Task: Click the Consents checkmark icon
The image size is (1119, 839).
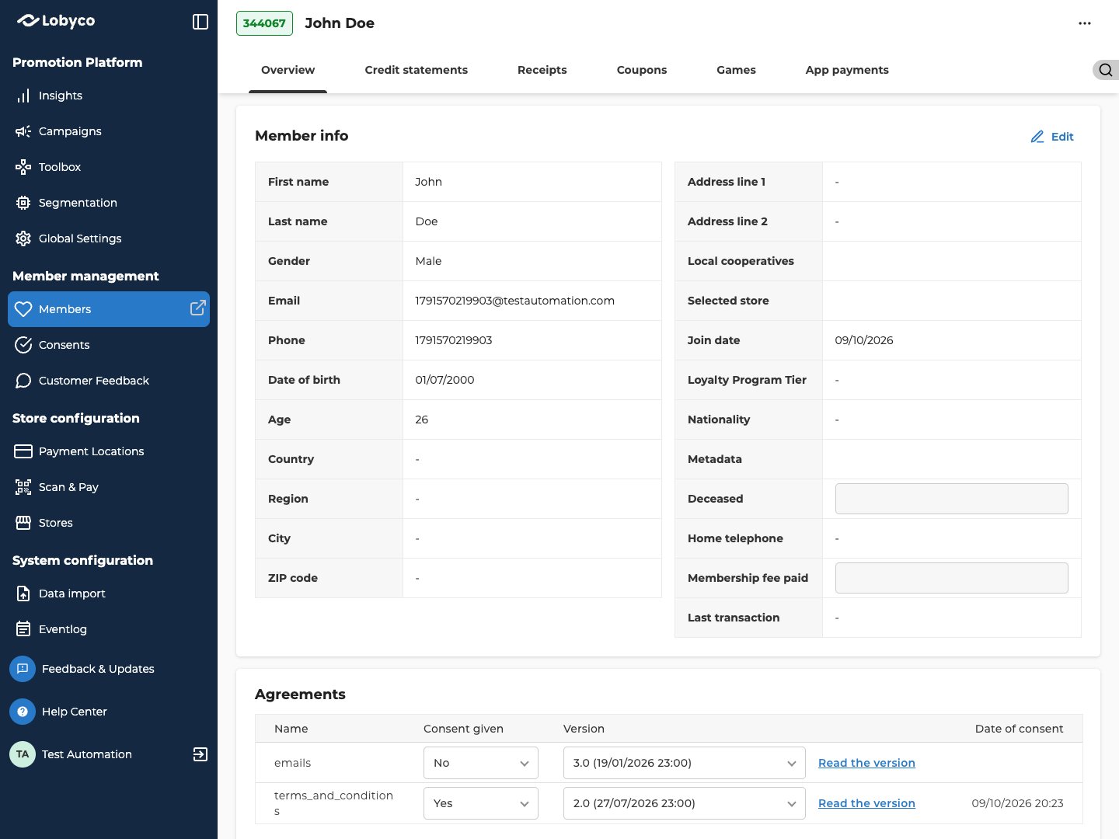Action: [x=23, y=345]
